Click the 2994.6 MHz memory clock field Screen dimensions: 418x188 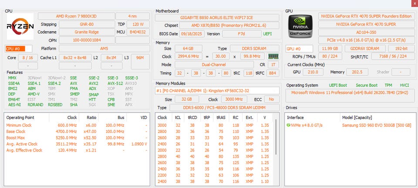pos(188,56)
